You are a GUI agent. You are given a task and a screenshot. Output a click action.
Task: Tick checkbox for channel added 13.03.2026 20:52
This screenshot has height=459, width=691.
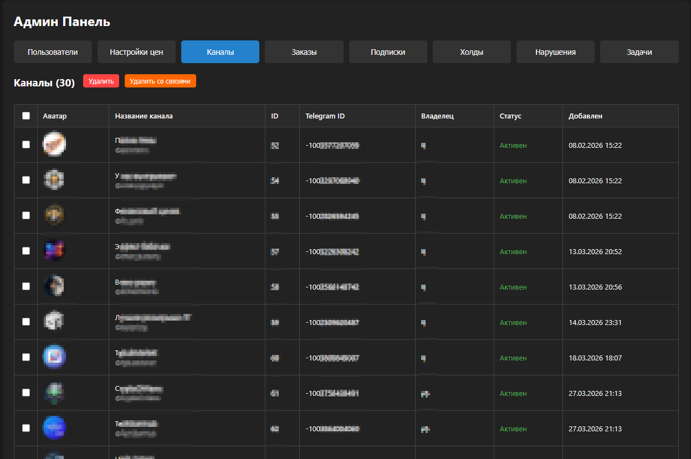26,251
